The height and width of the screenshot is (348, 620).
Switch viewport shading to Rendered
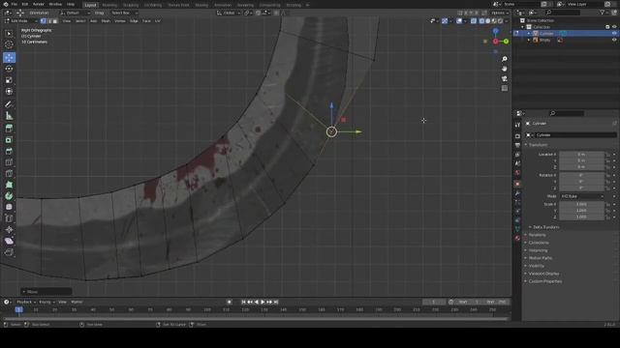pos(500,21)
